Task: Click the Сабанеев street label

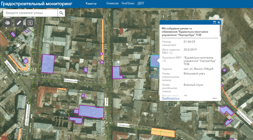Action: point(123,125)
